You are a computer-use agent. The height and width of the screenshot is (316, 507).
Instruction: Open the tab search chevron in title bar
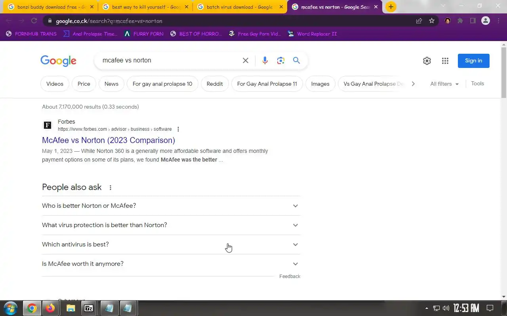(x=443, y=6)
